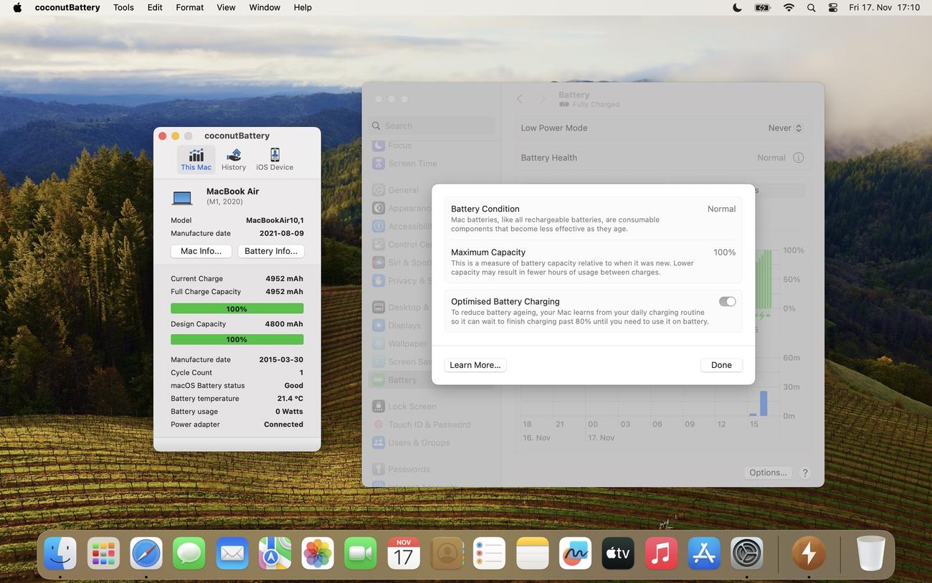Open Messages from the Dock
932x583 pixels.
point(189,554)
